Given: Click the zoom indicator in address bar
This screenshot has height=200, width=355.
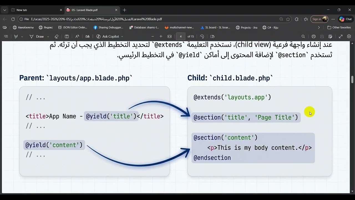Looking at the screenshot, I should [281, 19].
